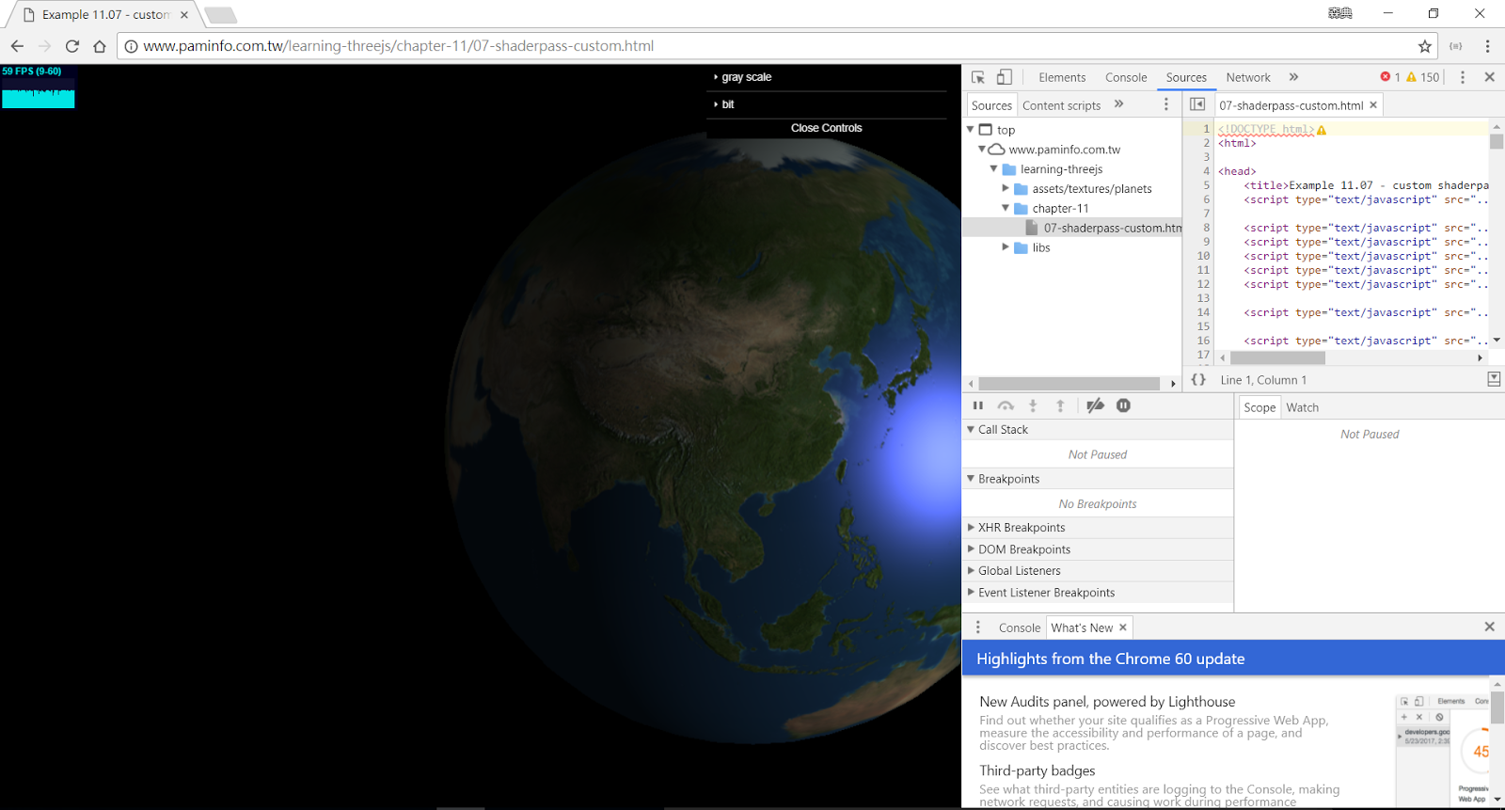Viewport: 1505px width, 810px height.
Task: Open a new browser tab
Action: 221,15
